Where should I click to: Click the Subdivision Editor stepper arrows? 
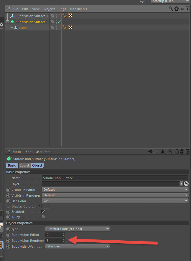point(63,235)
